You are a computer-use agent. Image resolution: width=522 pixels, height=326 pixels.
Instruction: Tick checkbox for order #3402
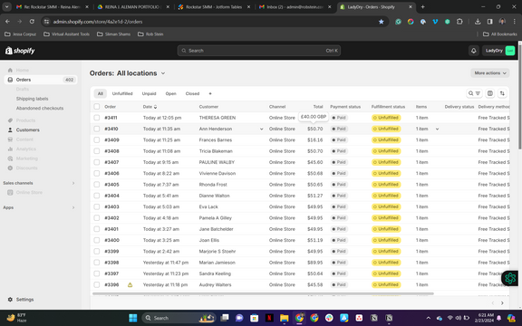(97, 218)
